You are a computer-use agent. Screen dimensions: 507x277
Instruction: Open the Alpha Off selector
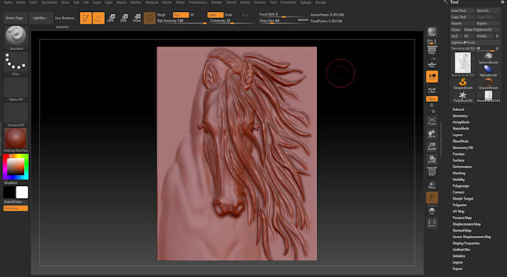16,89
